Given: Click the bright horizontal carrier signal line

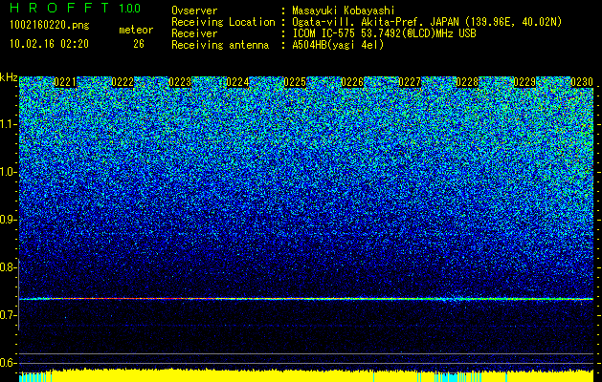Looking at the screenshot, I should click(306, 299).
